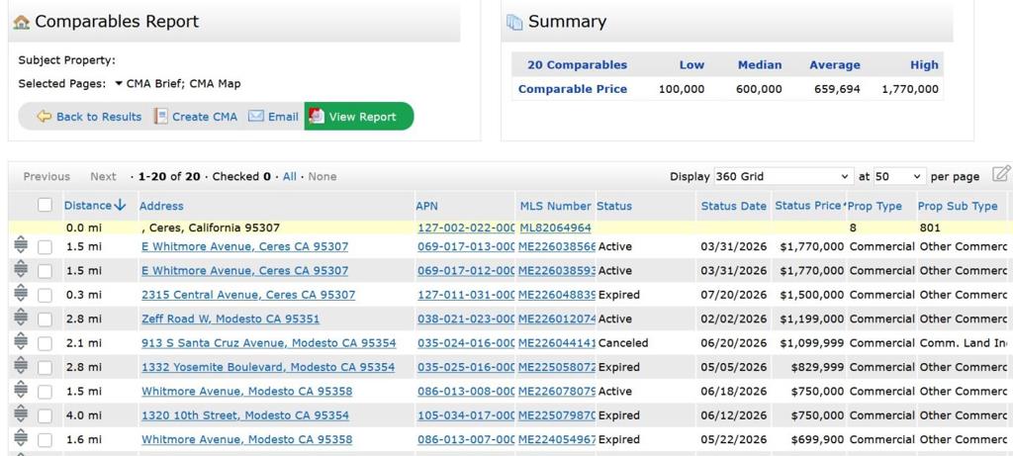Sort by the APN column header
Screen dimensions: 1013x456
pyautogui.click(x=427, y=206)
